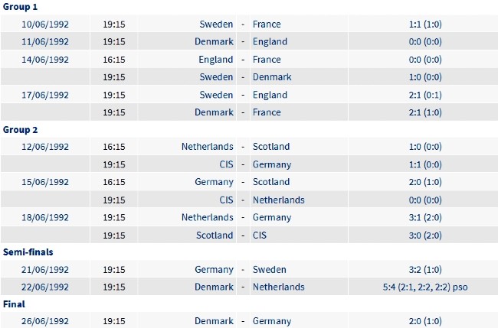Open CIS - Germany 1:1 result
The height and width of the screenshot is (328, 498).
[x=425, y=165]
